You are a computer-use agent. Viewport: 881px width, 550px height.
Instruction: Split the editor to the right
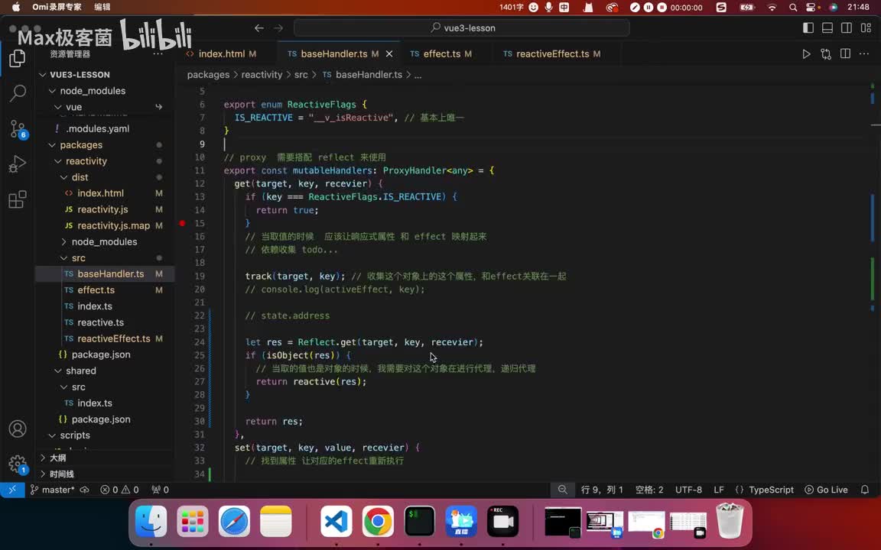point(845,54)
